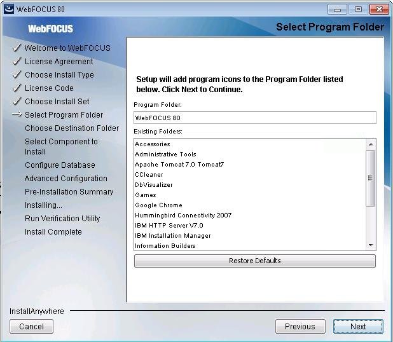
Task: Click the Next button
Action: point(358,327)
